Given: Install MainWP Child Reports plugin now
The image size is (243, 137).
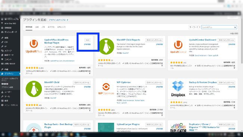Looking at the screenshot, I should [x=154, y=40].
